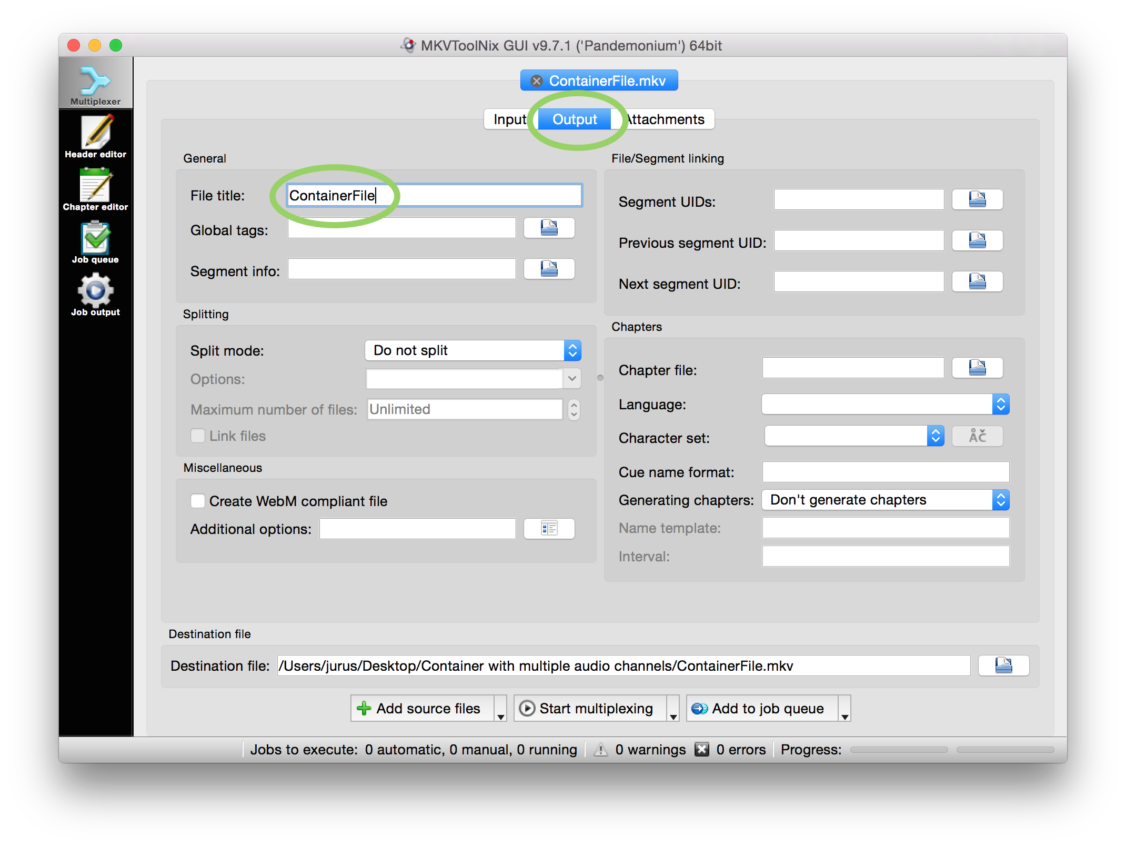Expand Start multiplexing menu arrow

(x=673, y=708)
